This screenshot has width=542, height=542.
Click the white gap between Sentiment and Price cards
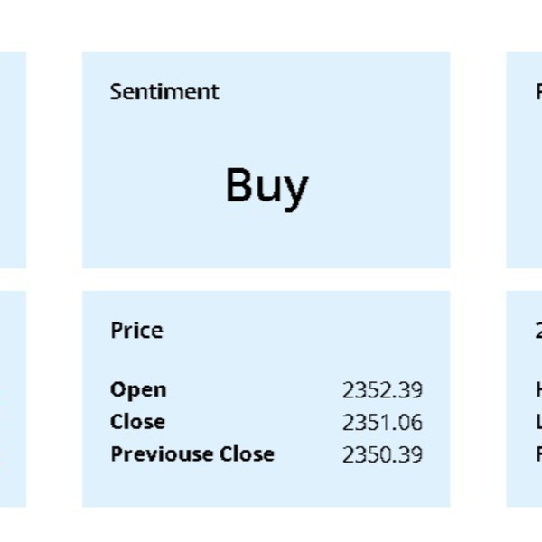pos(266,280)
